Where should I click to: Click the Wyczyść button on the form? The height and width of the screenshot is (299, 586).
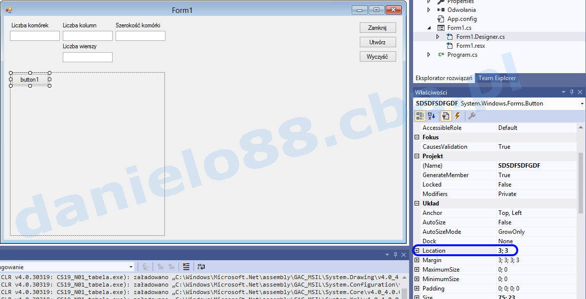(x=378, y=57)
